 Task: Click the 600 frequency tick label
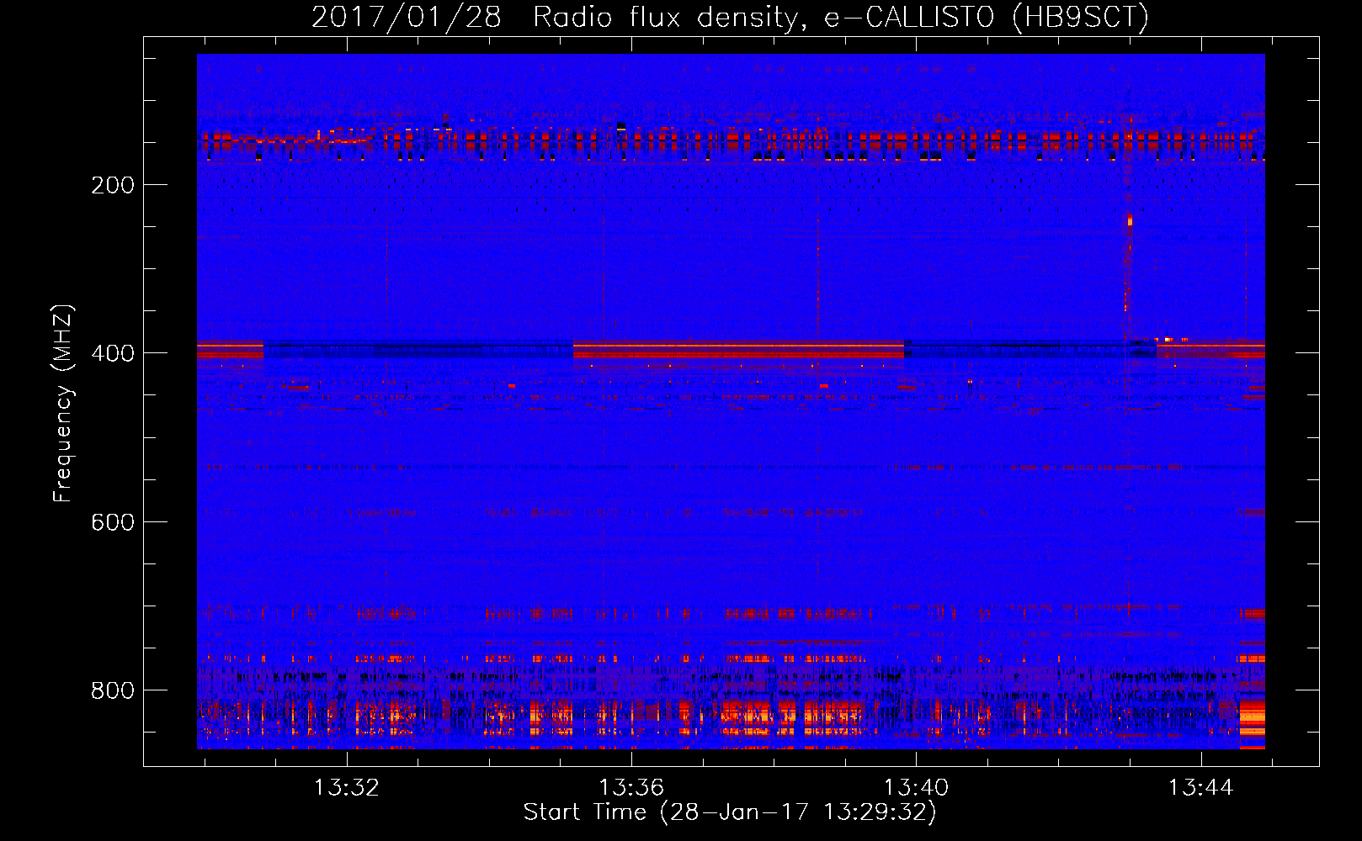coord(113,522)
